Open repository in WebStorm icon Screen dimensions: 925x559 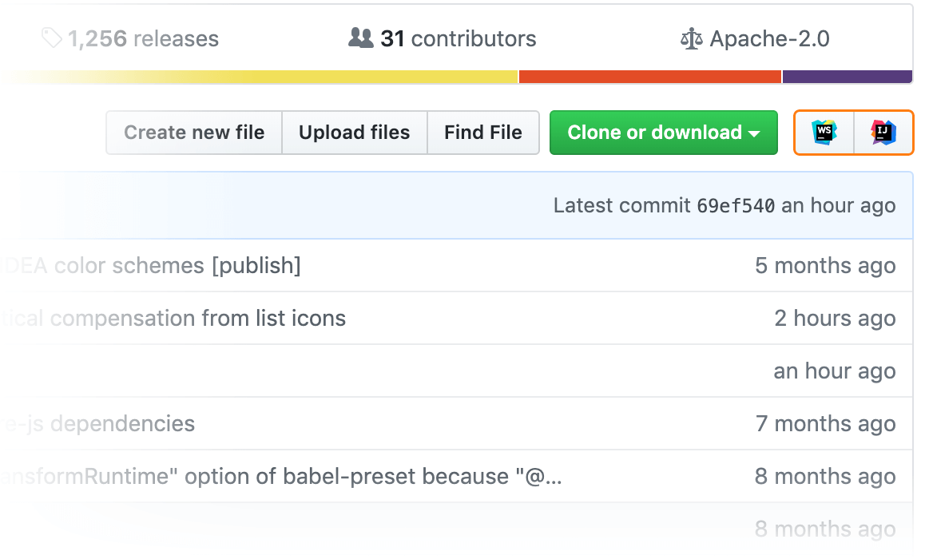824,132
